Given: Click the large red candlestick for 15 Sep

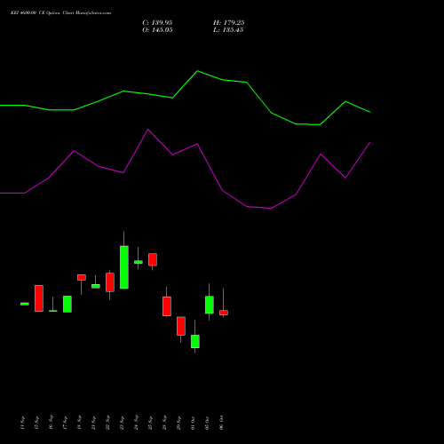Looking at the screenshot, I should pyautogui.click(x=39, y=298).
